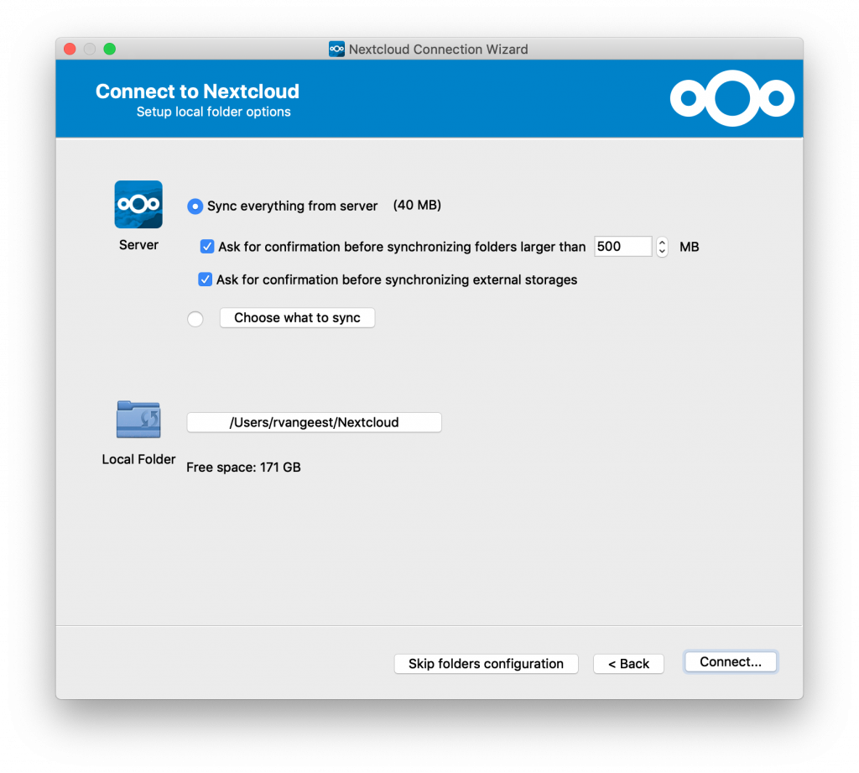Click the Local Folder sync icon
Screen dimensions: 859x773
[138, 419]
